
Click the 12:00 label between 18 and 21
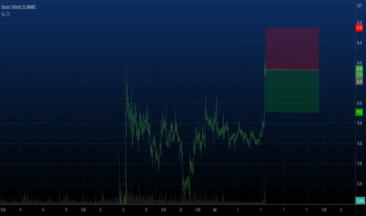(83, 210)
